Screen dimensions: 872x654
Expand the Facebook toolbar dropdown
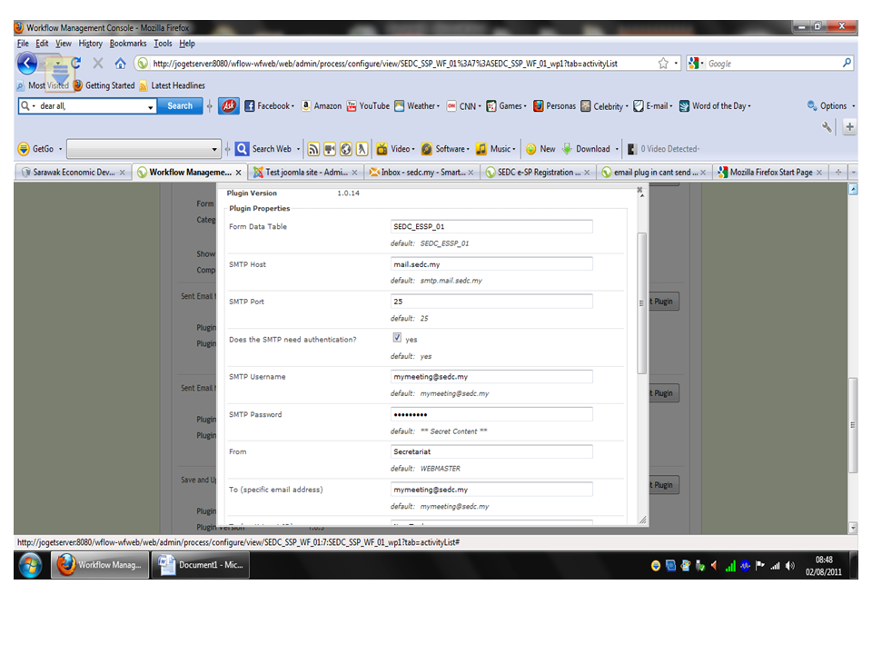point(269,106)
